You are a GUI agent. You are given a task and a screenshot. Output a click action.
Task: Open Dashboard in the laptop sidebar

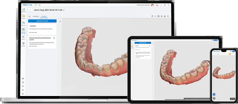[24, 10]
